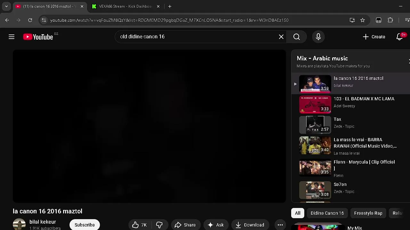Click the dark video player area

coord(149,126)
